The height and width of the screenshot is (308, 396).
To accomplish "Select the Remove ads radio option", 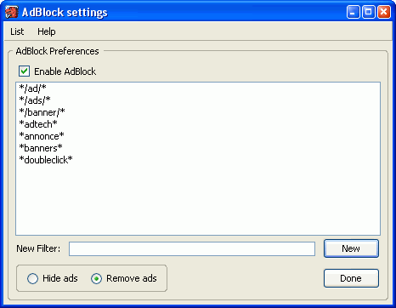I will tap(96, 278).
